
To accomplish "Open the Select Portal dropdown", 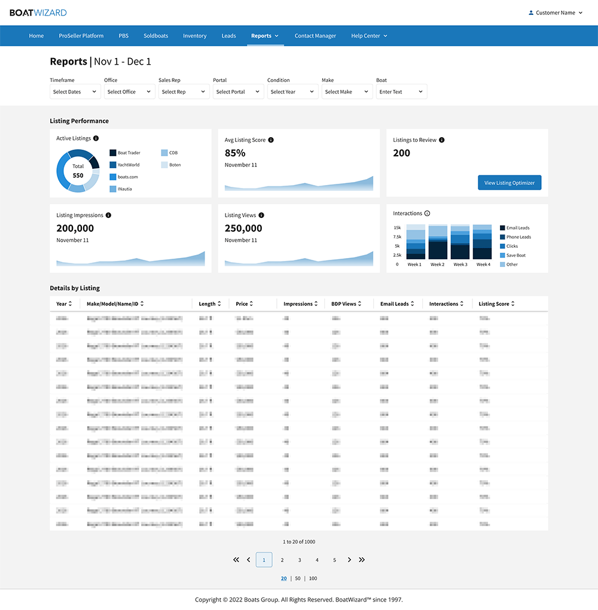I will 238,91.
